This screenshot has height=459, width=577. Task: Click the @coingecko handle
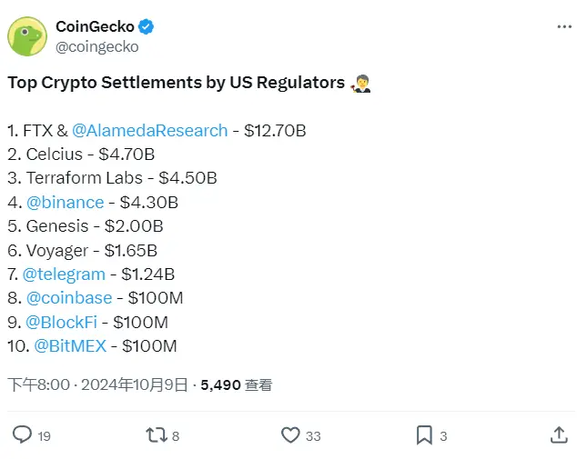(x=96, y=46)
